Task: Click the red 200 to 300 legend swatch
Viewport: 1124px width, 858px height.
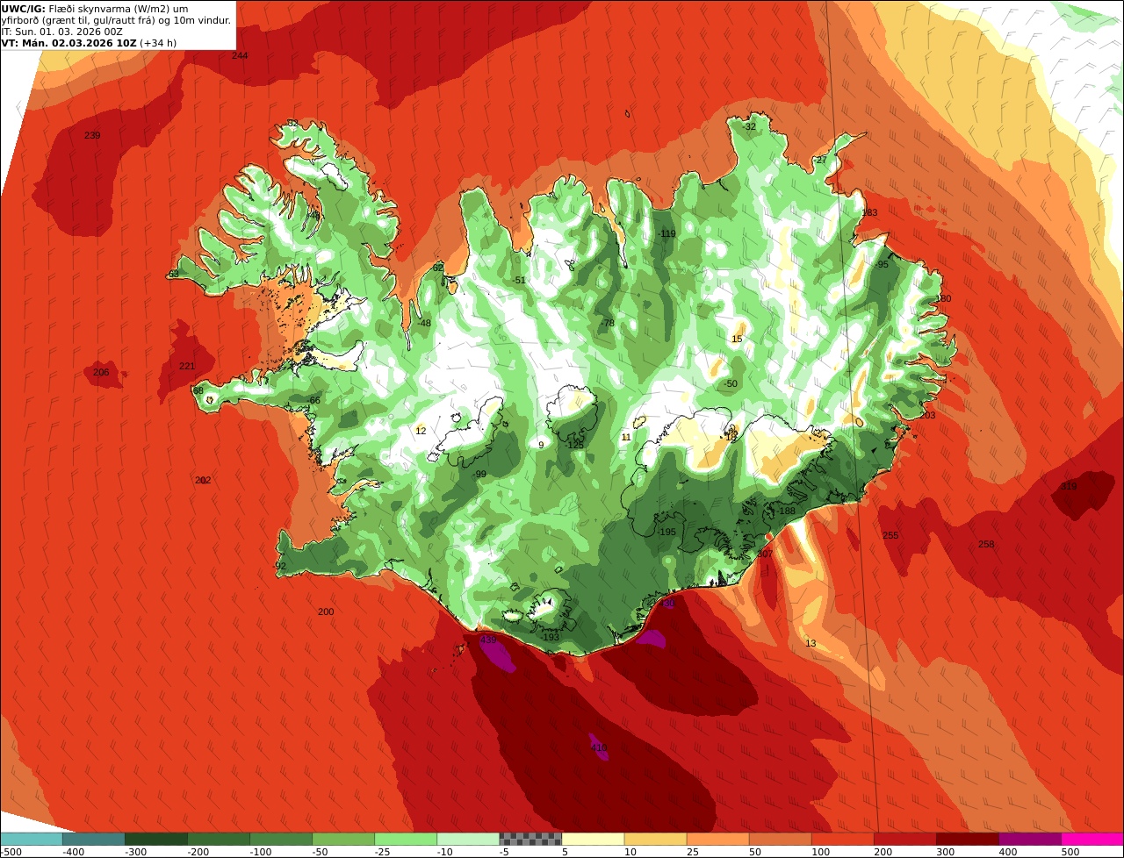Action: click(x=904, y=840)
